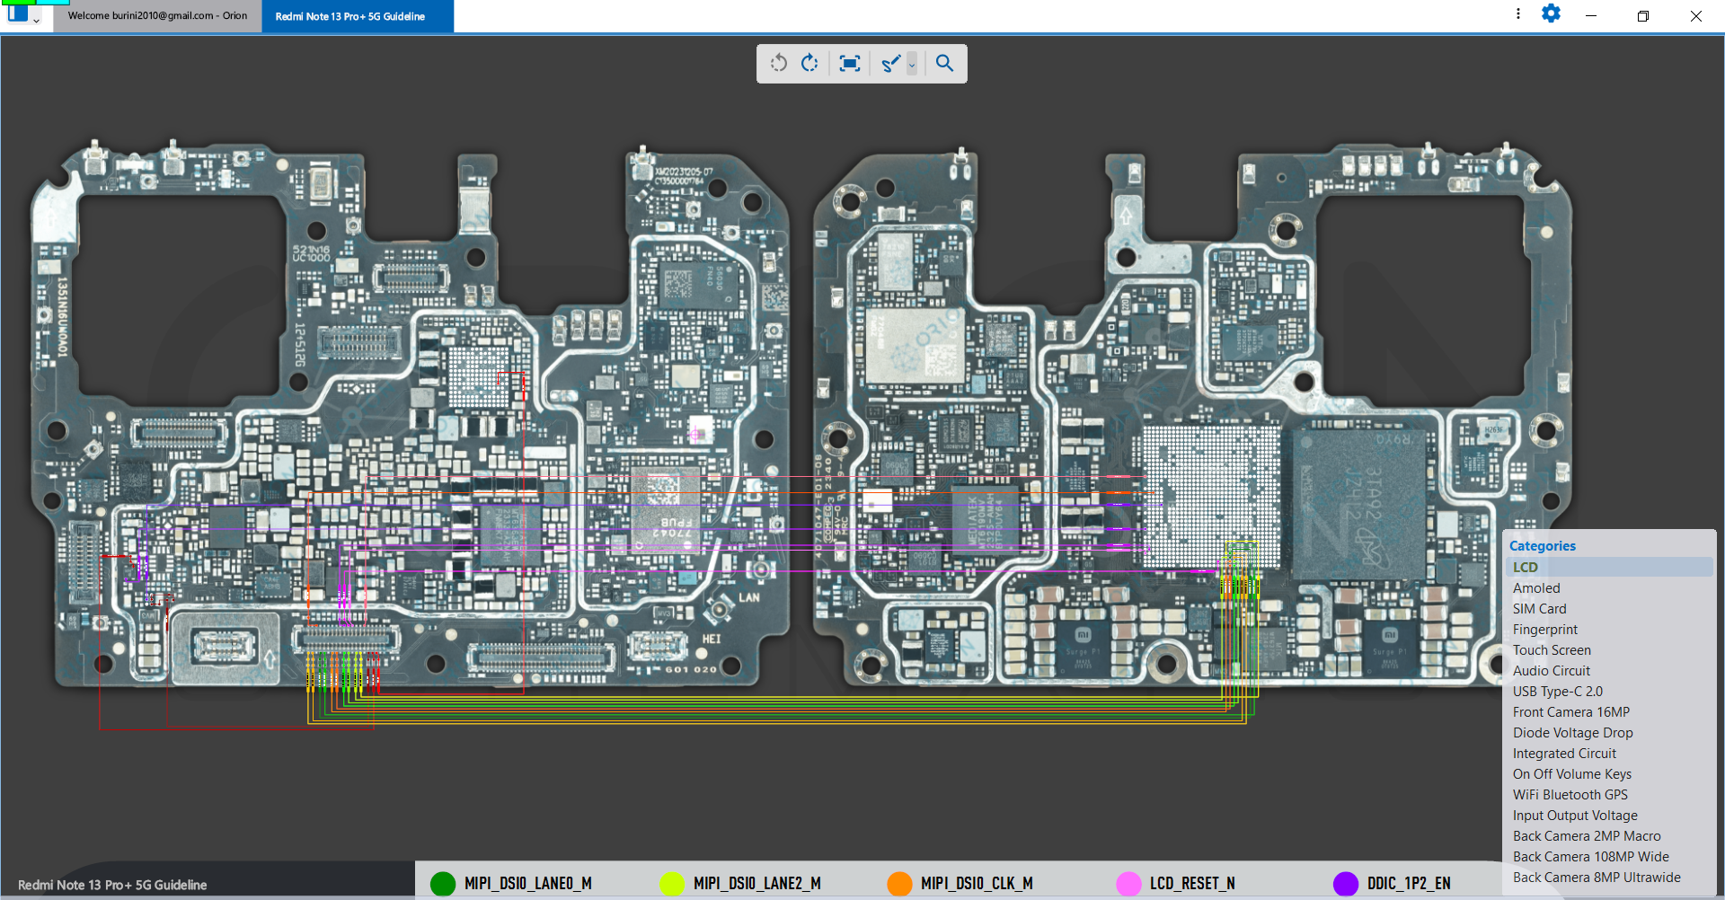Screen dimensions: 1725x900
Task: Show Diode Voltage Drop category
Action: point(1609,732)
